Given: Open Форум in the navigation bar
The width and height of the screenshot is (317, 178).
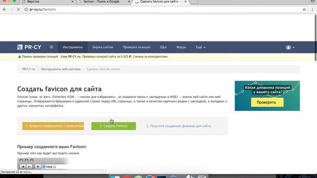Looking at the screenshot, I should tap(181, 47).
